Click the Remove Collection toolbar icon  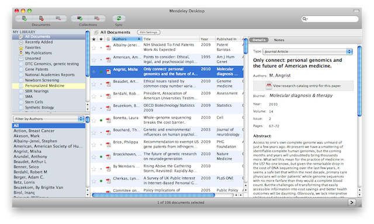pyautogui.click(x=96, y=18)
